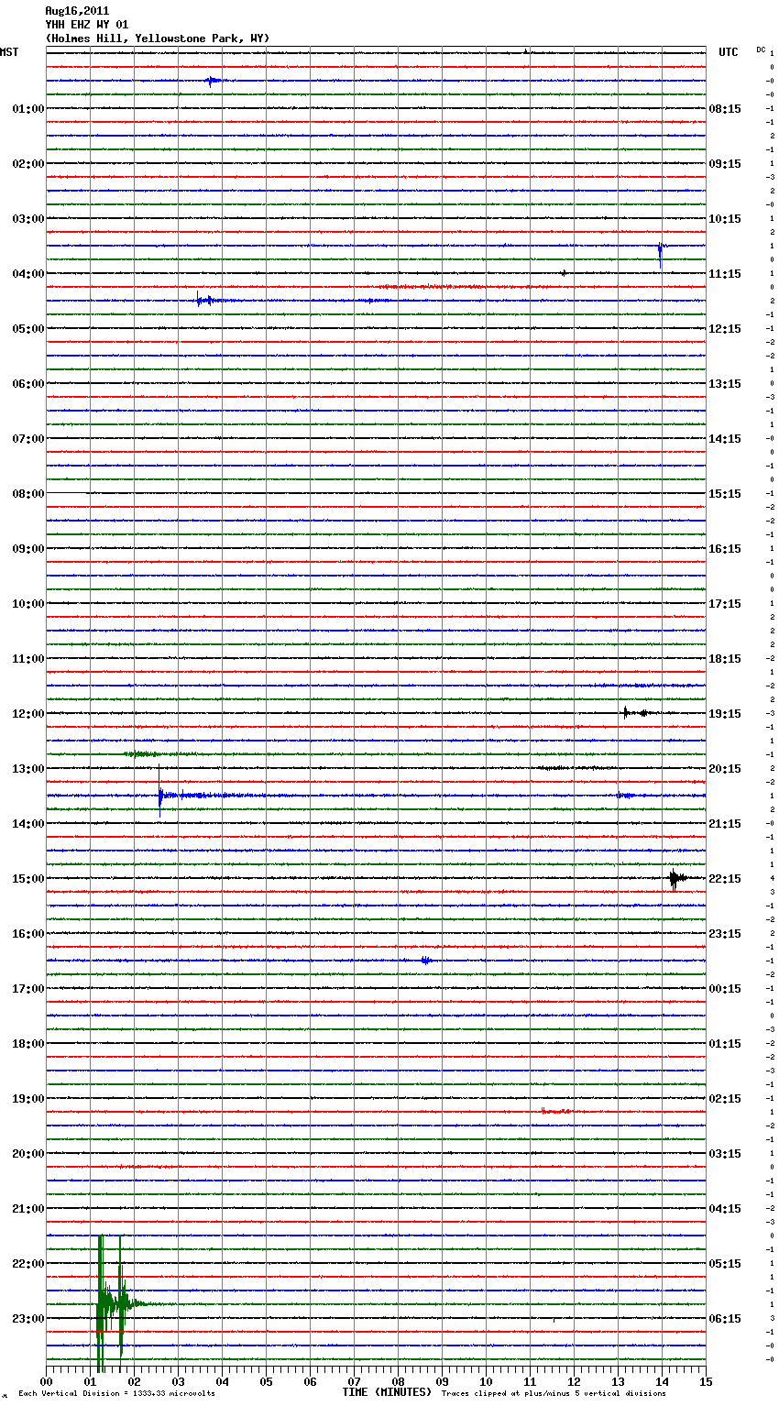Click the DC column header

click(761, 49)
